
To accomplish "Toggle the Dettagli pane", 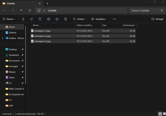I will pos(157,19).
